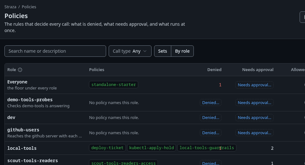Screen dimensions: 305x165
Task: Click the Denied column header
Action: click(214, 69)
